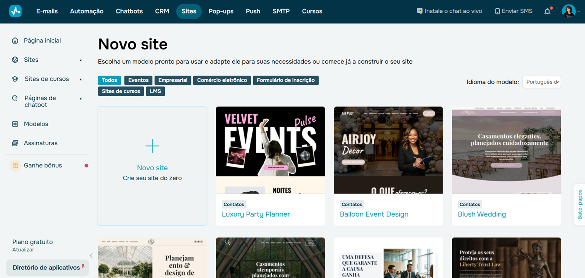The height and width of the screenshot is (278, 585).
Task: Open the Cursos menu
Action: [312, 11]
